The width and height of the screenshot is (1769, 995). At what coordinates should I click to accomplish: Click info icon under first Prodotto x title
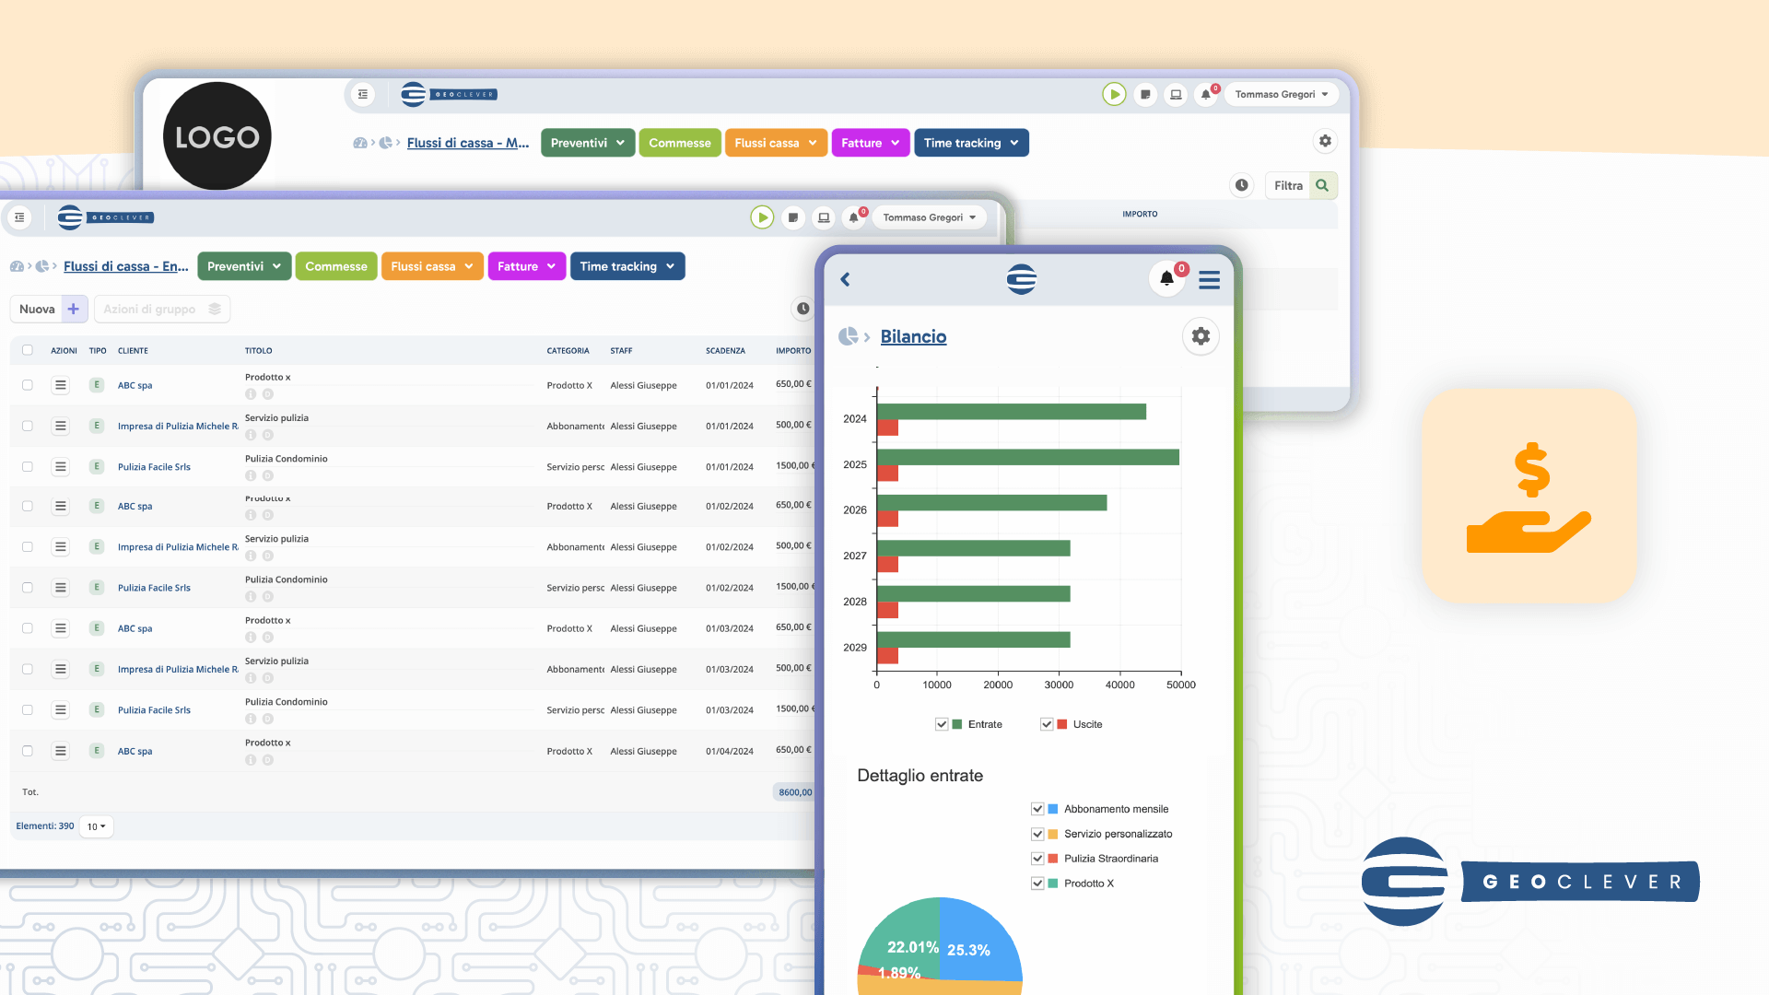tap(251, 394)
